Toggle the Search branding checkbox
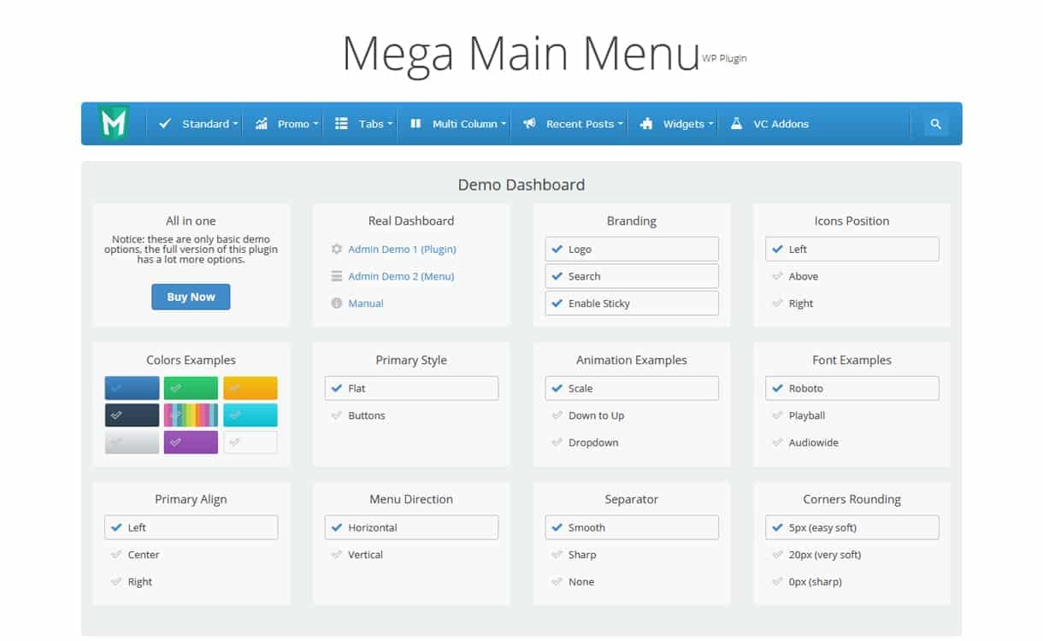The width and height of the screenshot is (1043, 641). click(x=632, y=277)
